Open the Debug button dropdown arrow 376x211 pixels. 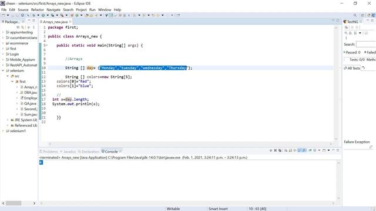[x=38, y=15]
